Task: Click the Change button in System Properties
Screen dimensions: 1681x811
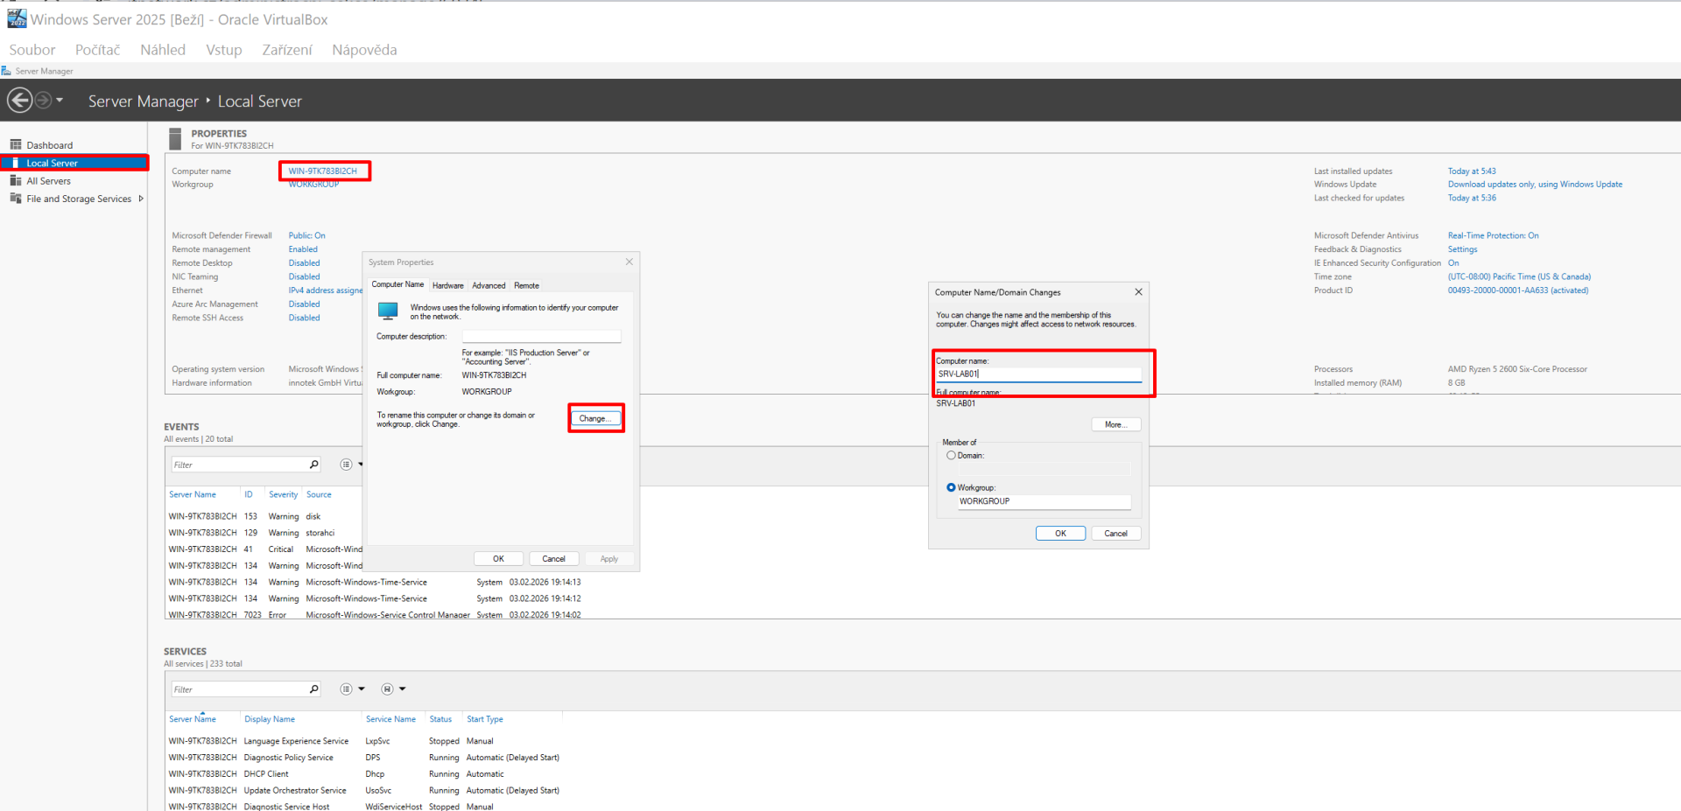Action: point(595,418)
